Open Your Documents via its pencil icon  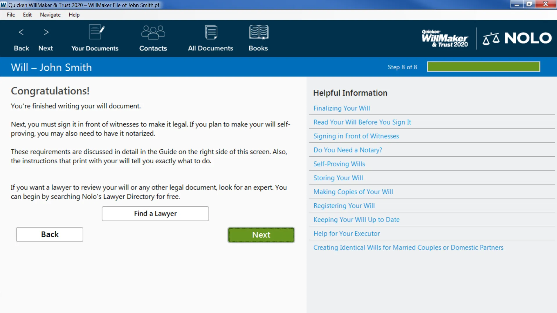click(x=96, y=32)
